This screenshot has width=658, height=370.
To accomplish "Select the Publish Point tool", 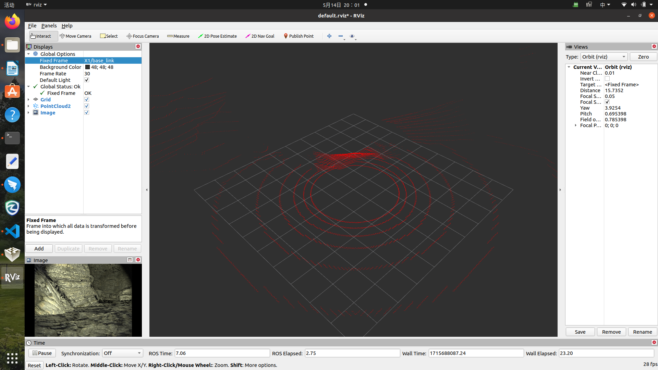I will (298, 36).
